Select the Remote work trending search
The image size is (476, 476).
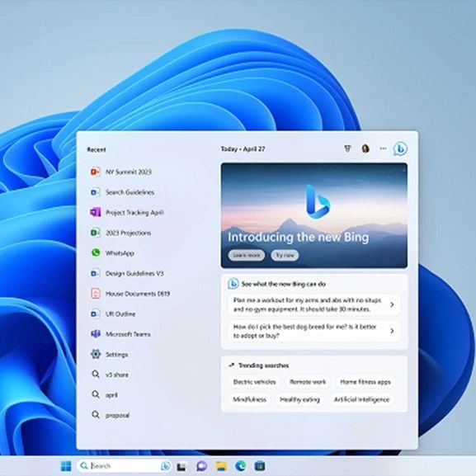pos(308,382)
